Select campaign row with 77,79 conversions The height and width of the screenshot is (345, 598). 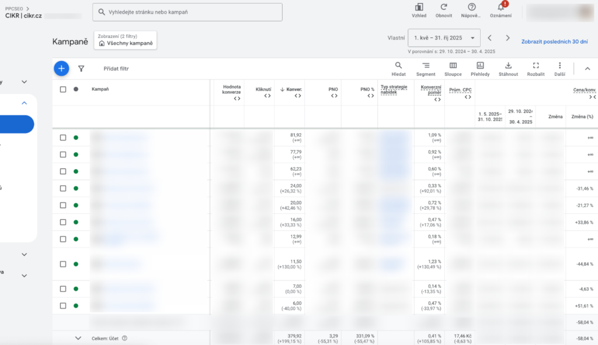pyautogui.click(x=63, y=154)
